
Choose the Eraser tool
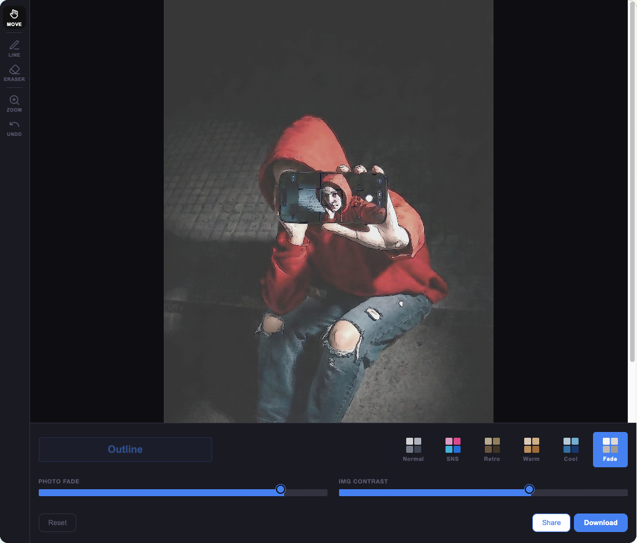pos(14,73)
